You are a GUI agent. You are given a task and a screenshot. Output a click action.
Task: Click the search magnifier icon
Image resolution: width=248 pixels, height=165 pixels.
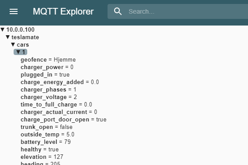point(118,11)
